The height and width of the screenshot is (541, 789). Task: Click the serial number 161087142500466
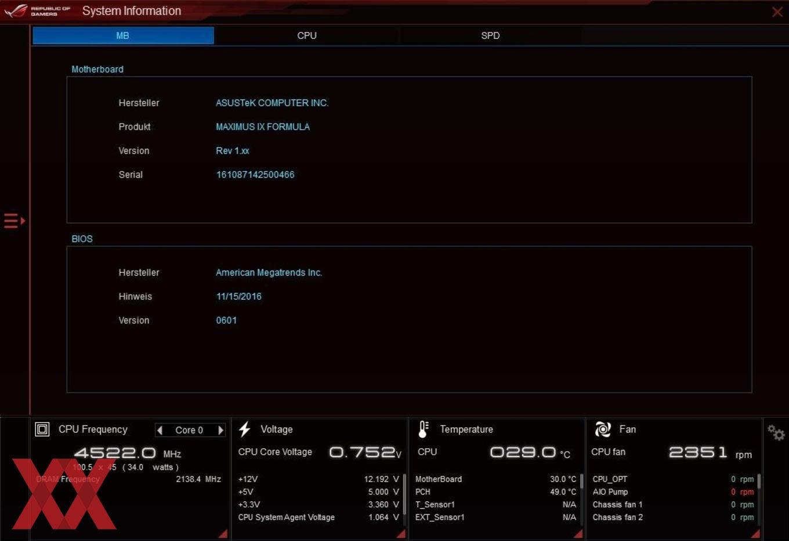255,175
